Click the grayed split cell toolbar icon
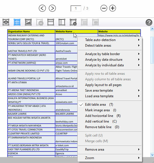Viewport: 154px width, 163px height. 95,22
